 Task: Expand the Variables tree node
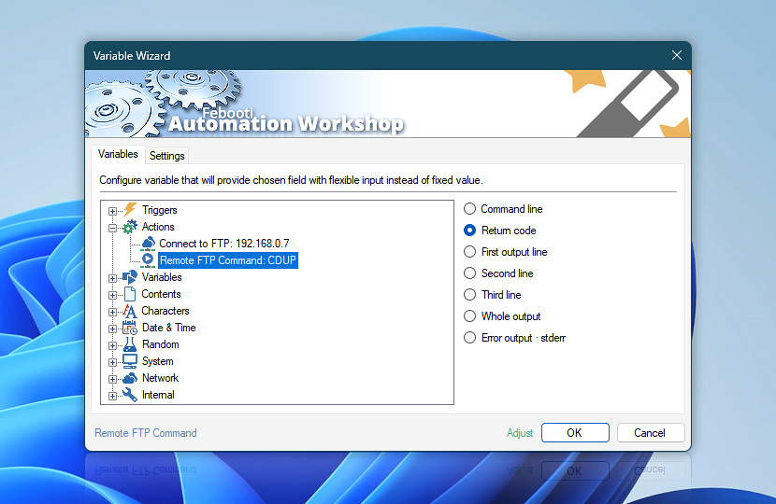[x=112, y=279]
